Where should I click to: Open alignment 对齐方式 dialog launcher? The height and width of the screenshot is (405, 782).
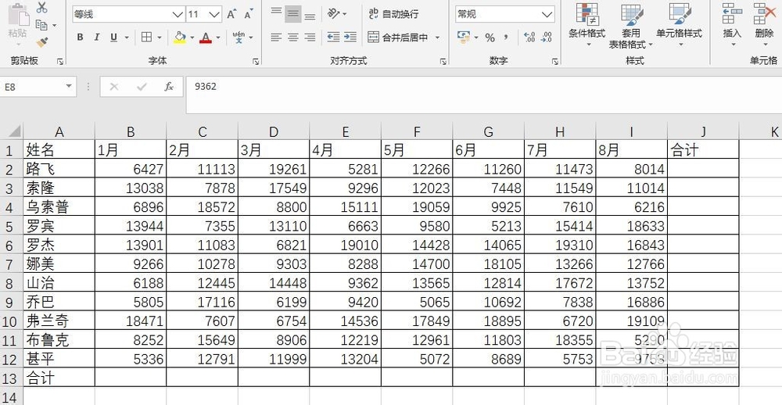pos(443,61)
